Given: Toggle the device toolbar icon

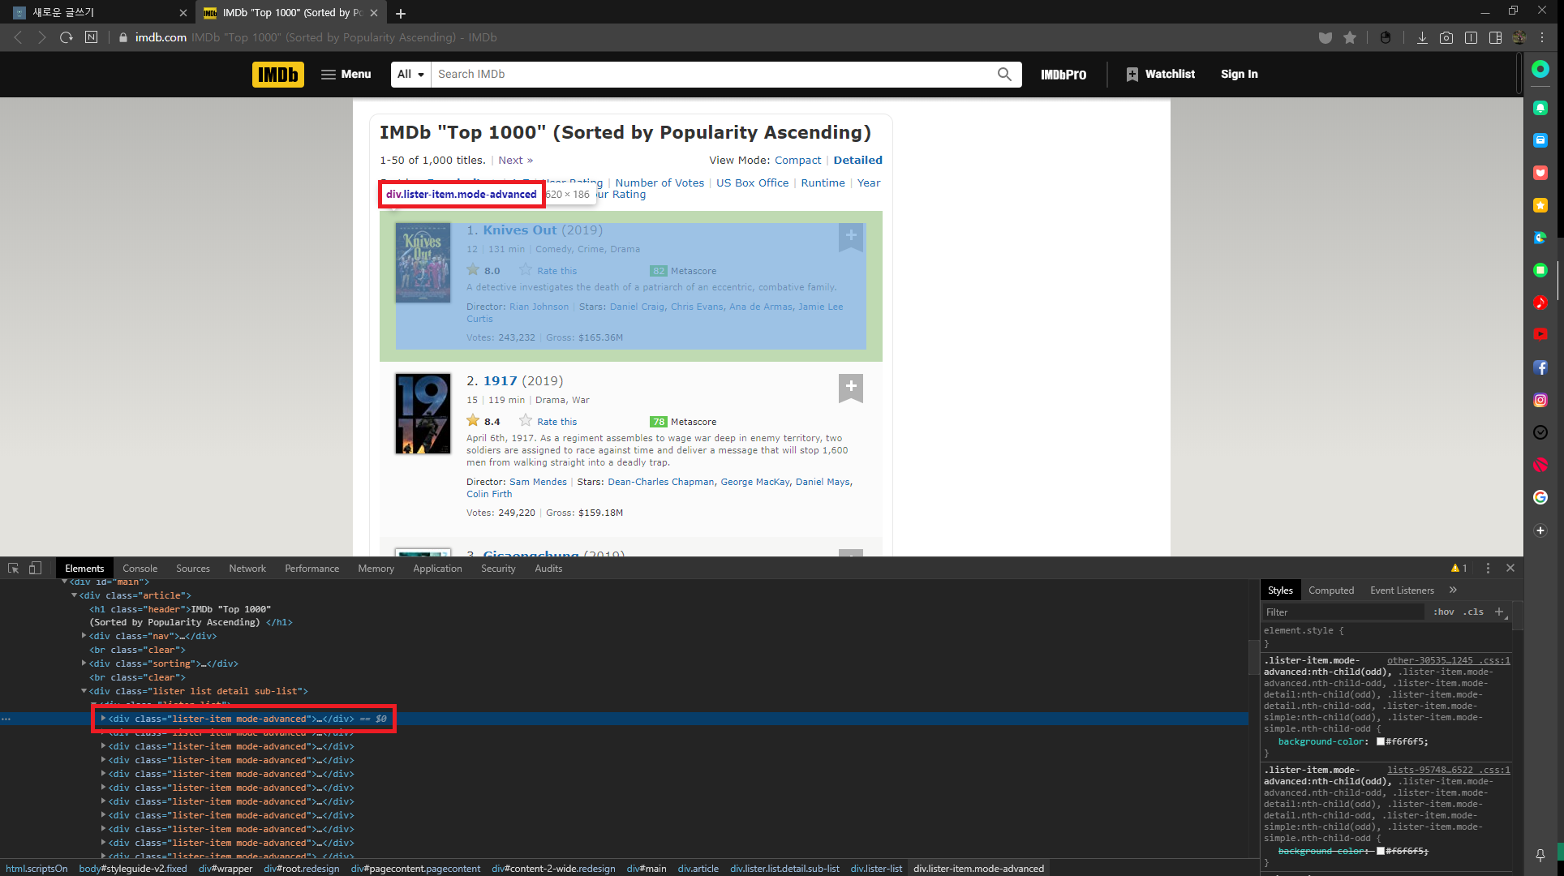Looking at the screenshot, I should [x=35, y=569].
